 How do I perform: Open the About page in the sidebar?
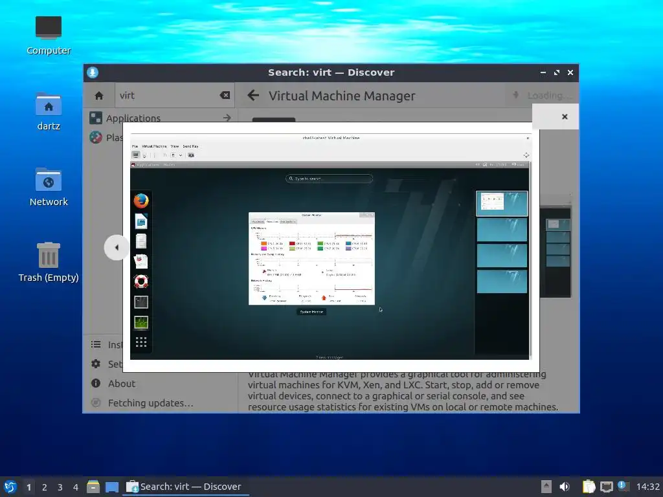121,383
